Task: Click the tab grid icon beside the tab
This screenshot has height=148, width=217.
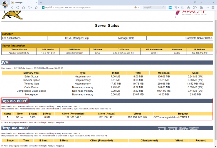Action: pos(41,2)
